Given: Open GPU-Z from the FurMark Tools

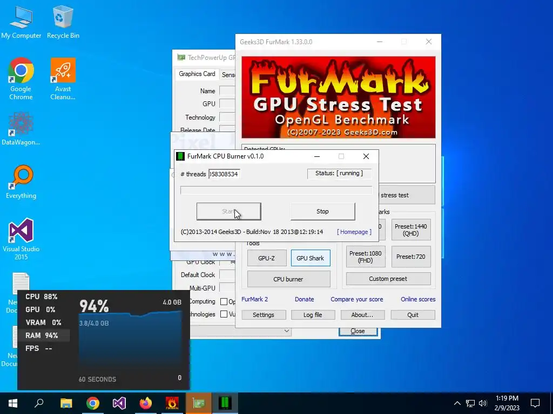Looking at the screenshot, I should pos(266,258).
